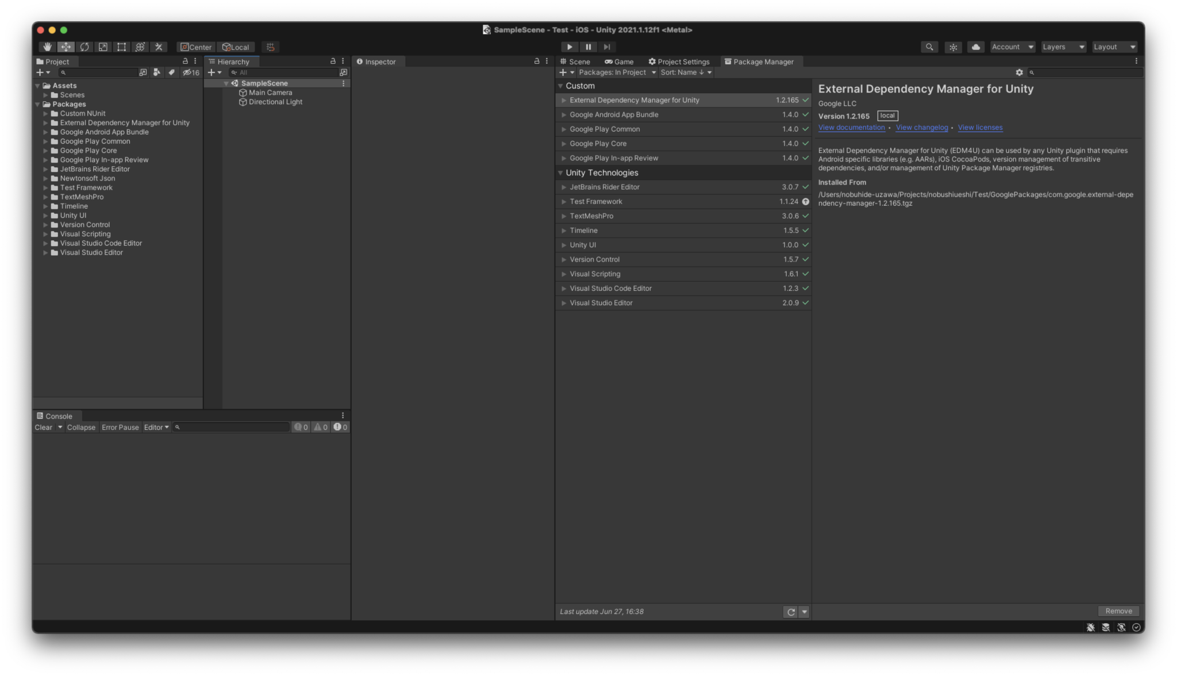Select the combined Transform tool
Screen dimensions: 1177x676
pyautogui.click(x=140, y=47)
